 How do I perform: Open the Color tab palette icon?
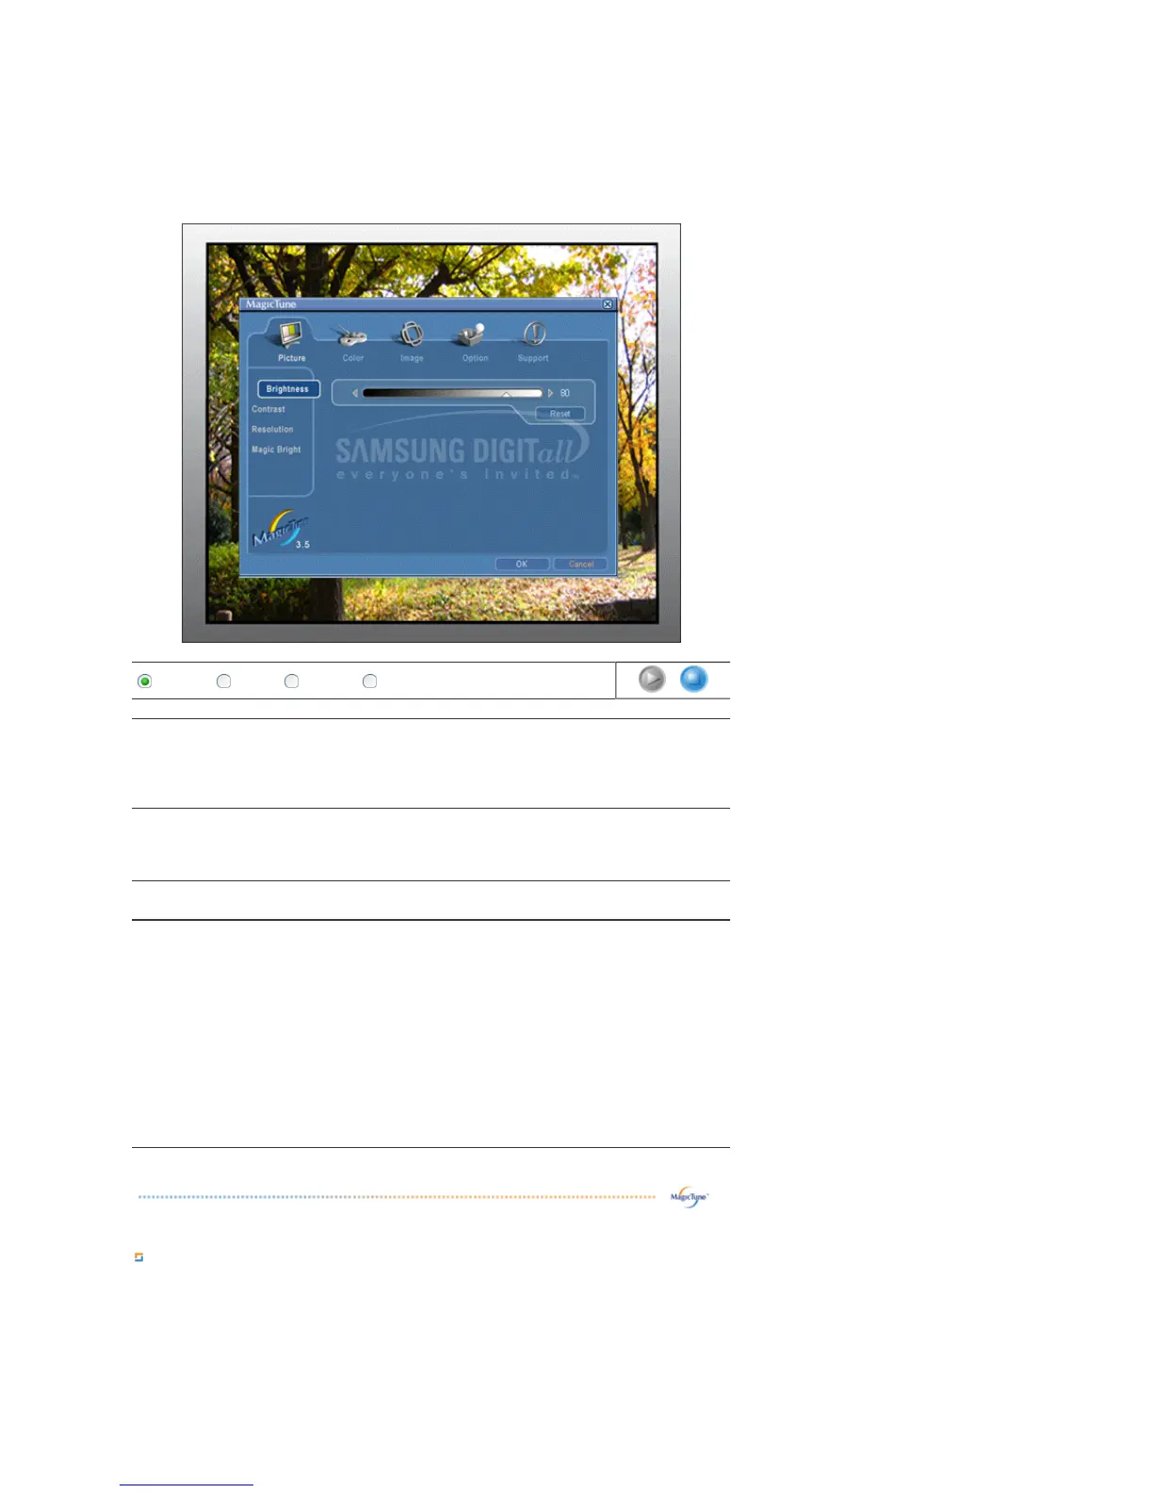(352, 336)
